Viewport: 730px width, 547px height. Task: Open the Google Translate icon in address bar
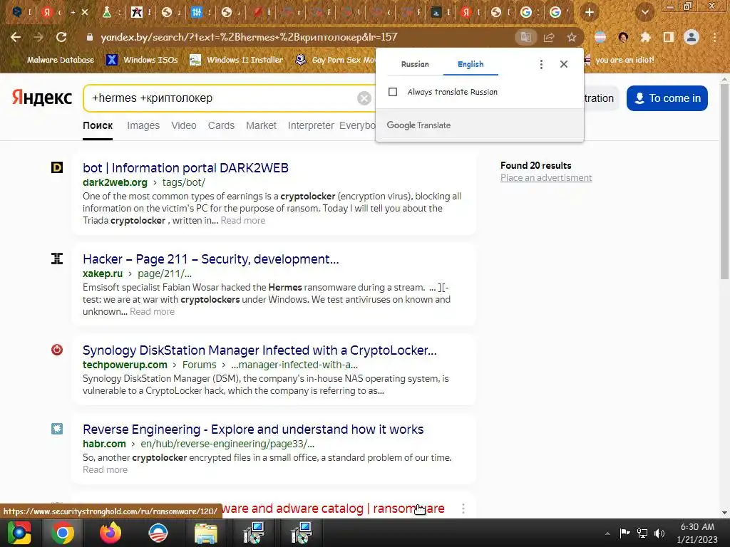pos(525,37)
